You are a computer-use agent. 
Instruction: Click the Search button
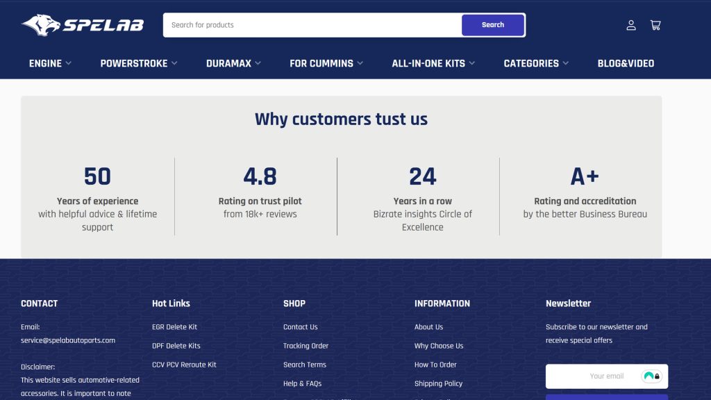pyautogui.click(x=493, y=25)
